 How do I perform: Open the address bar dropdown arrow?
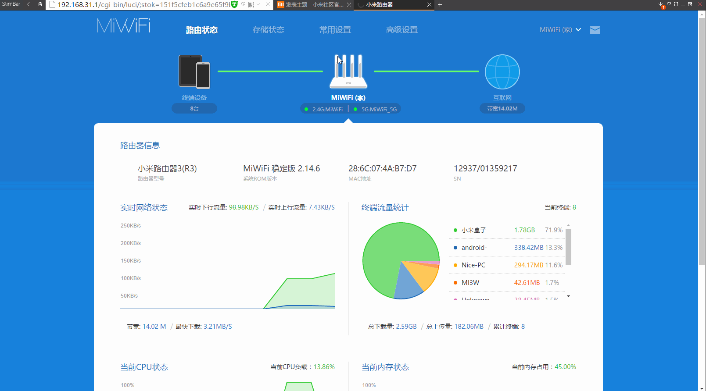tap(258, 4)
